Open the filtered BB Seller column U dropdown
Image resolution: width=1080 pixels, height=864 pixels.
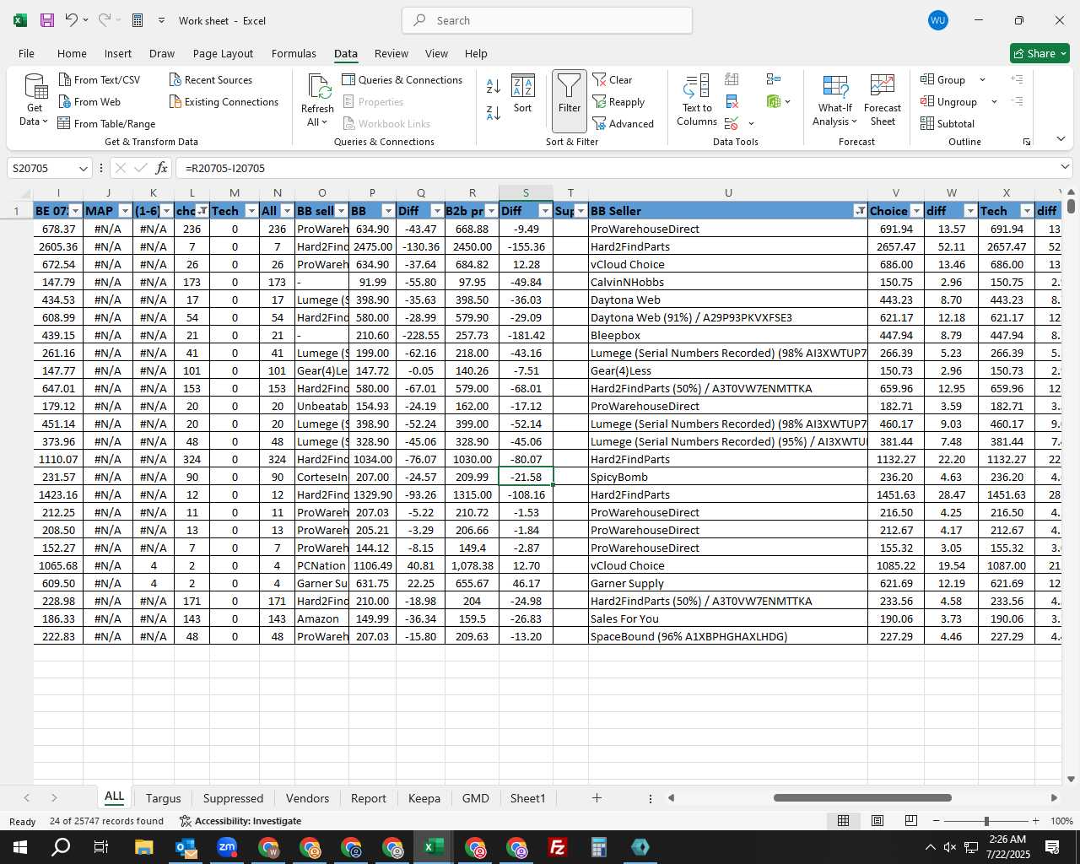(x=860, y=211)
